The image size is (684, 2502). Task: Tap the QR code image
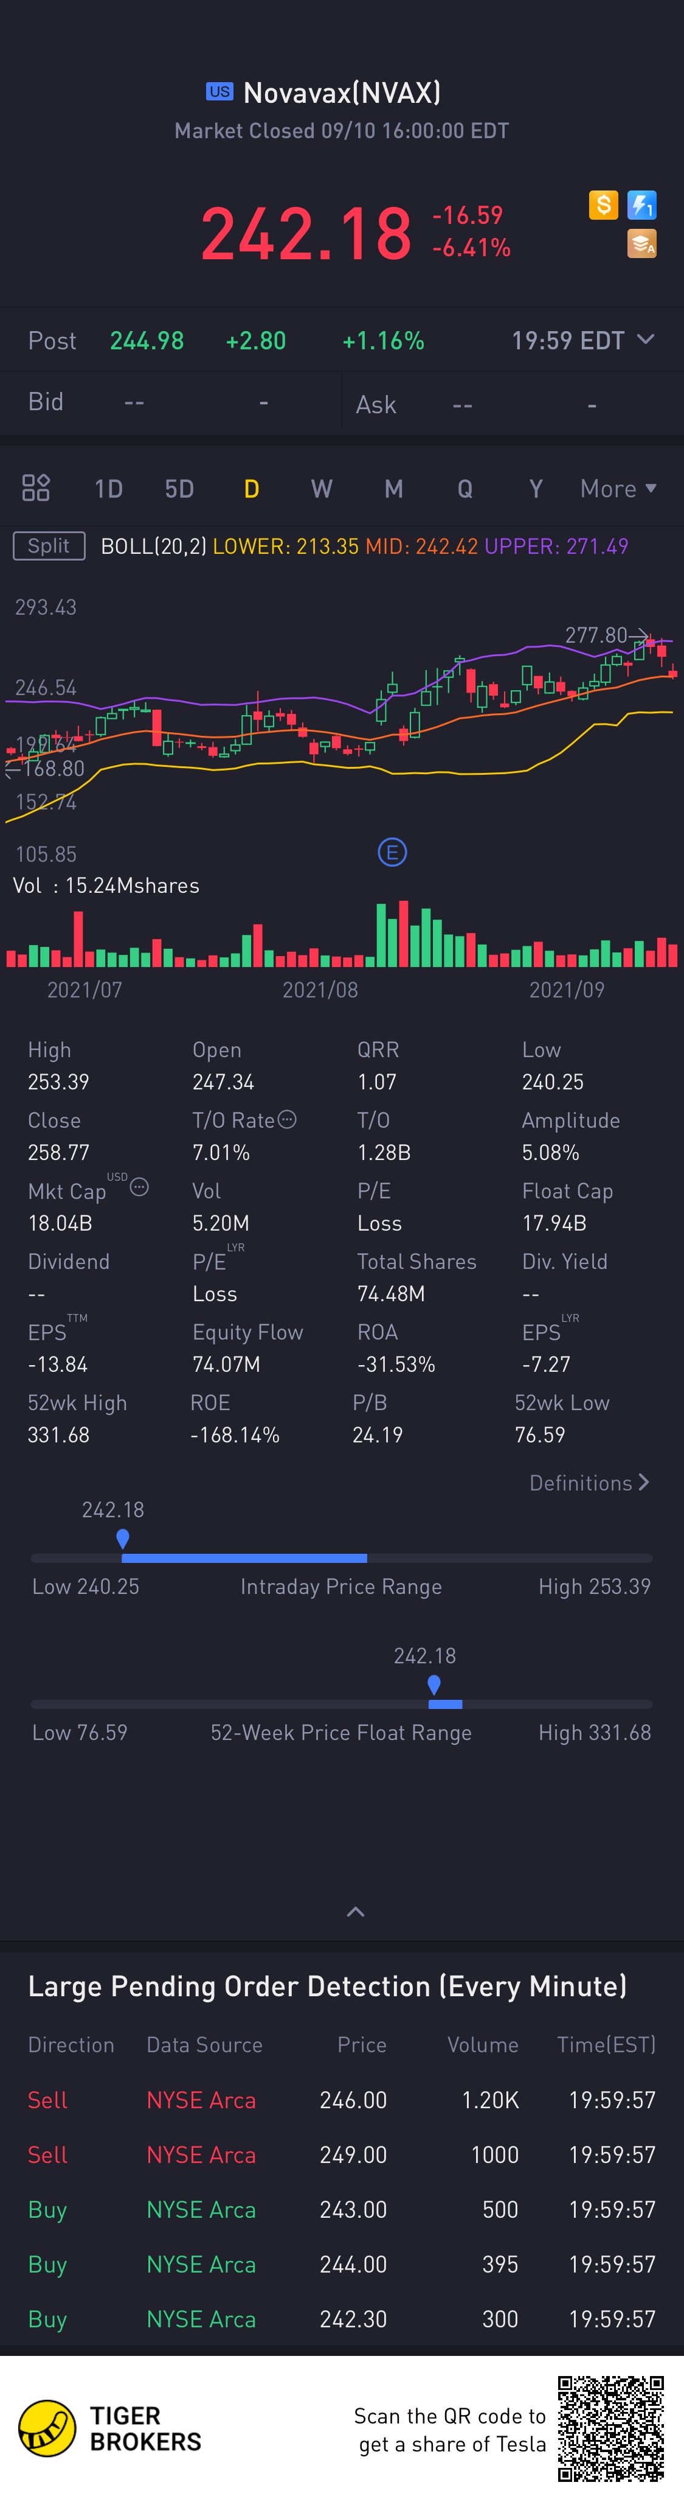point(610,2429)
